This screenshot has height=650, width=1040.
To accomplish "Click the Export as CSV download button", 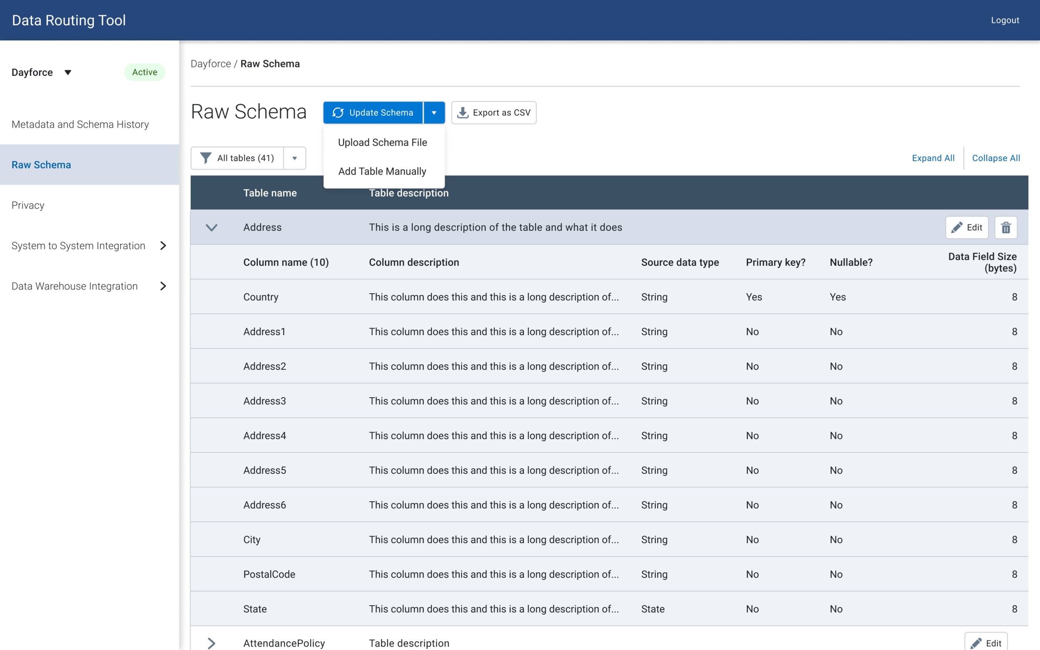I will point(493,113).
